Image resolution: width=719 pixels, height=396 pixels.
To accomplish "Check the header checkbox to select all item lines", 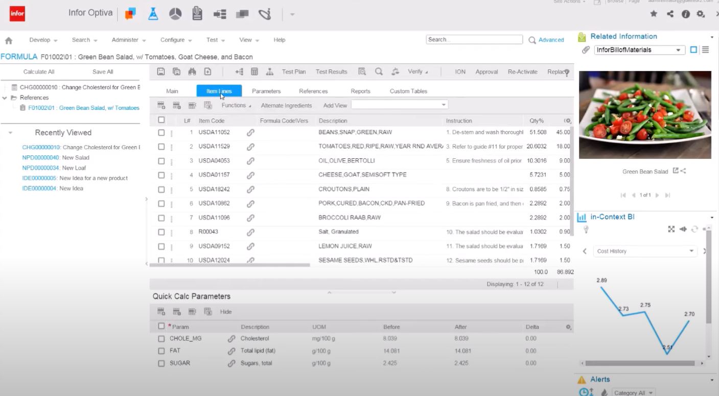I will point(161,120).
